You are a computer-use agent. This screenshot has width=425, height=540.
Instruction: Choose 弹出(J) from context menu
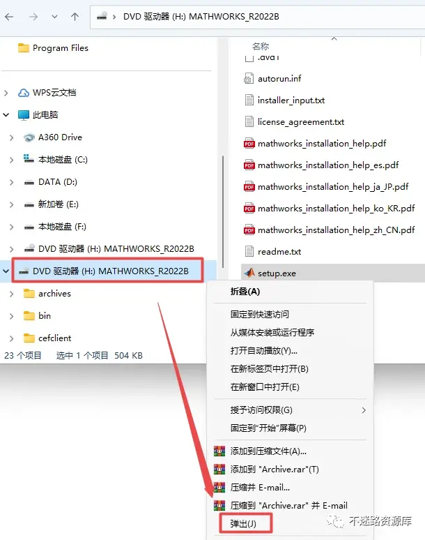(243, 523)
